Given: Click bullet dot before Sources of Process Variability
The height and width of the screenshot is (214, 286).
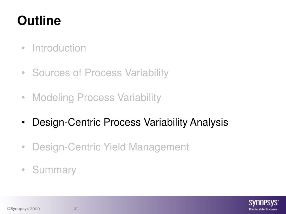Looking at the screenshot, I should pos(23,73).
